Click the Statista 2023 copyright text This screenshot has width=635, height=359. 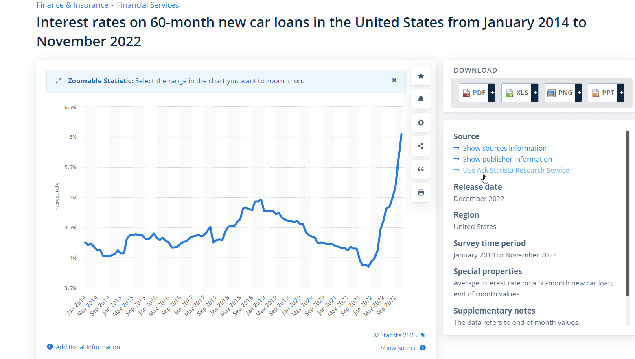395,335
